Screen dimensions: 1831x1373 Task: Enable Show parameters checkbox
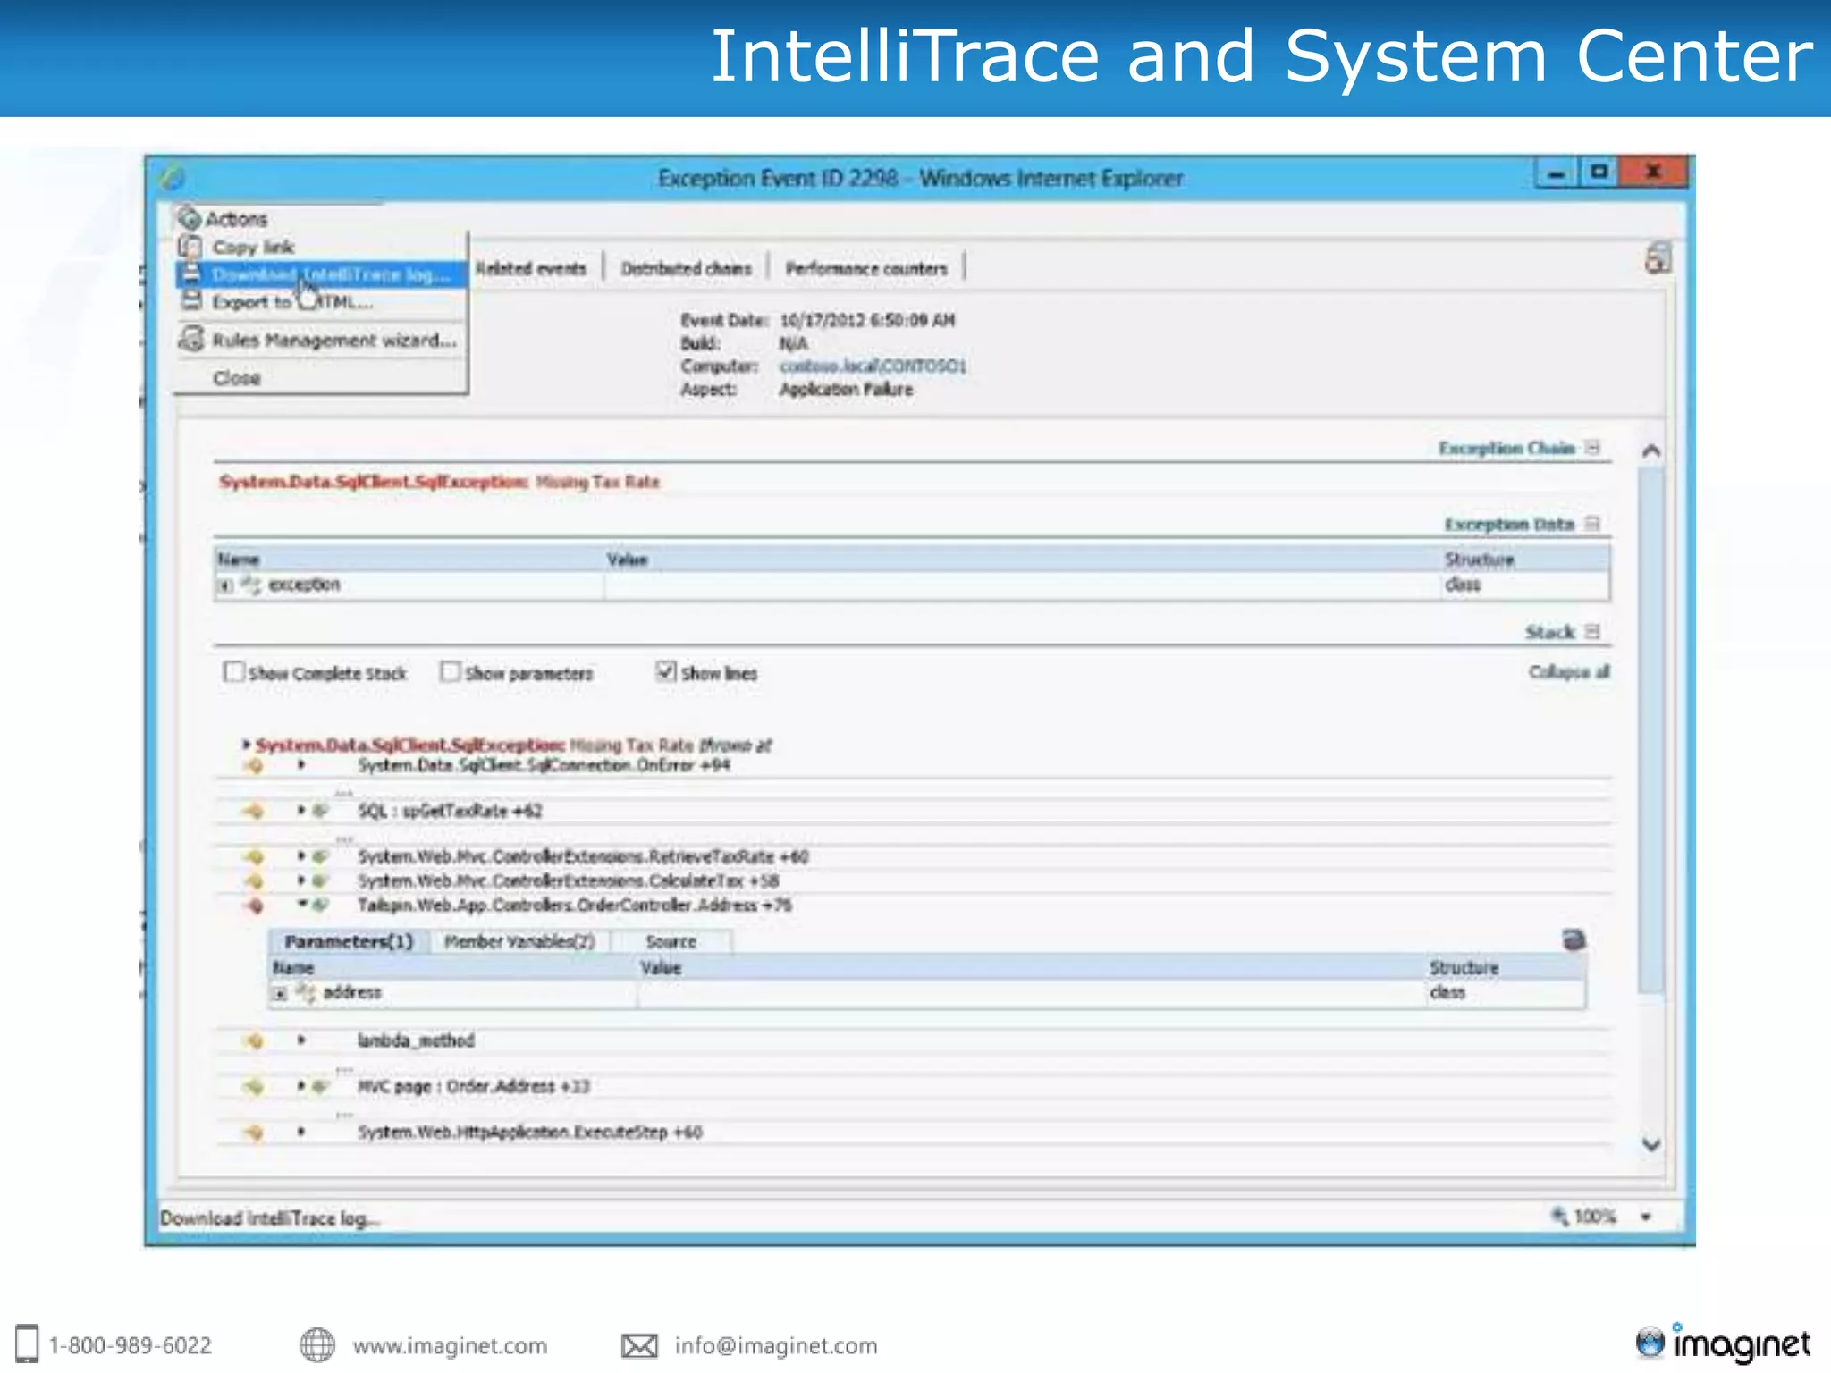(x=450, y=671)
